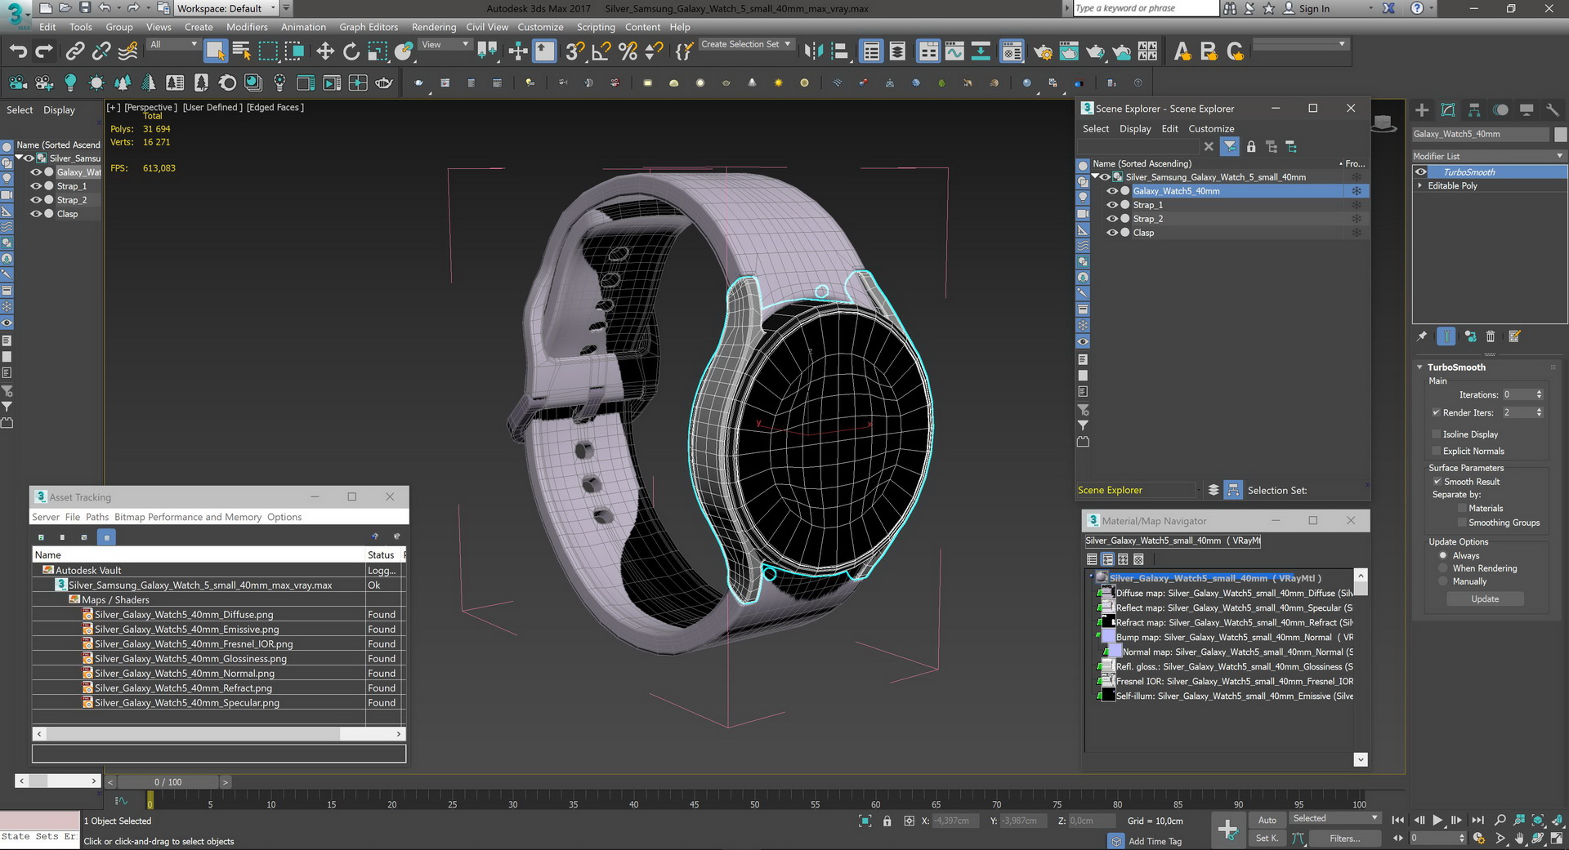Image resolution: width=1569 pixels, height=850 pixels.
Task: Open the Hierarchy panel icon
Action: (x=1474, y=110)
